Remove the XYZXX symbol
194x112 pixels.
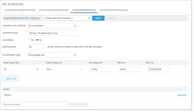[x=182, y=95]
